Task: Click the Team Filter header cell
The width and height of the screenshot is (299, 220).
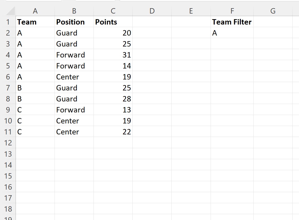Action: [232, 22]
